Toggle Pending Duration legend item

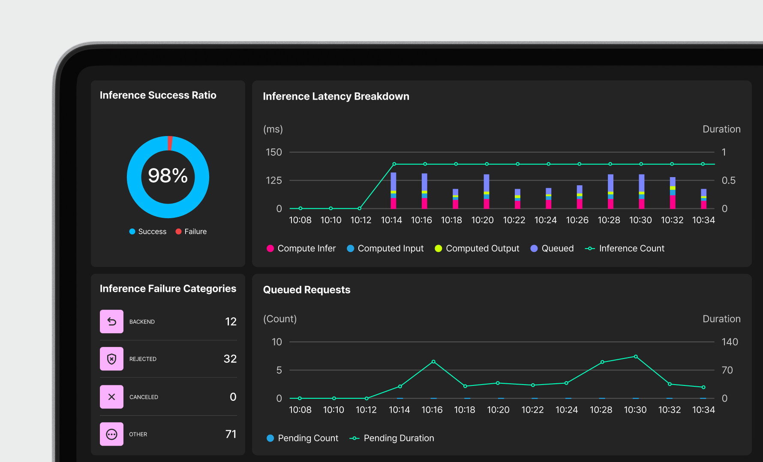[x=392, y=438]
